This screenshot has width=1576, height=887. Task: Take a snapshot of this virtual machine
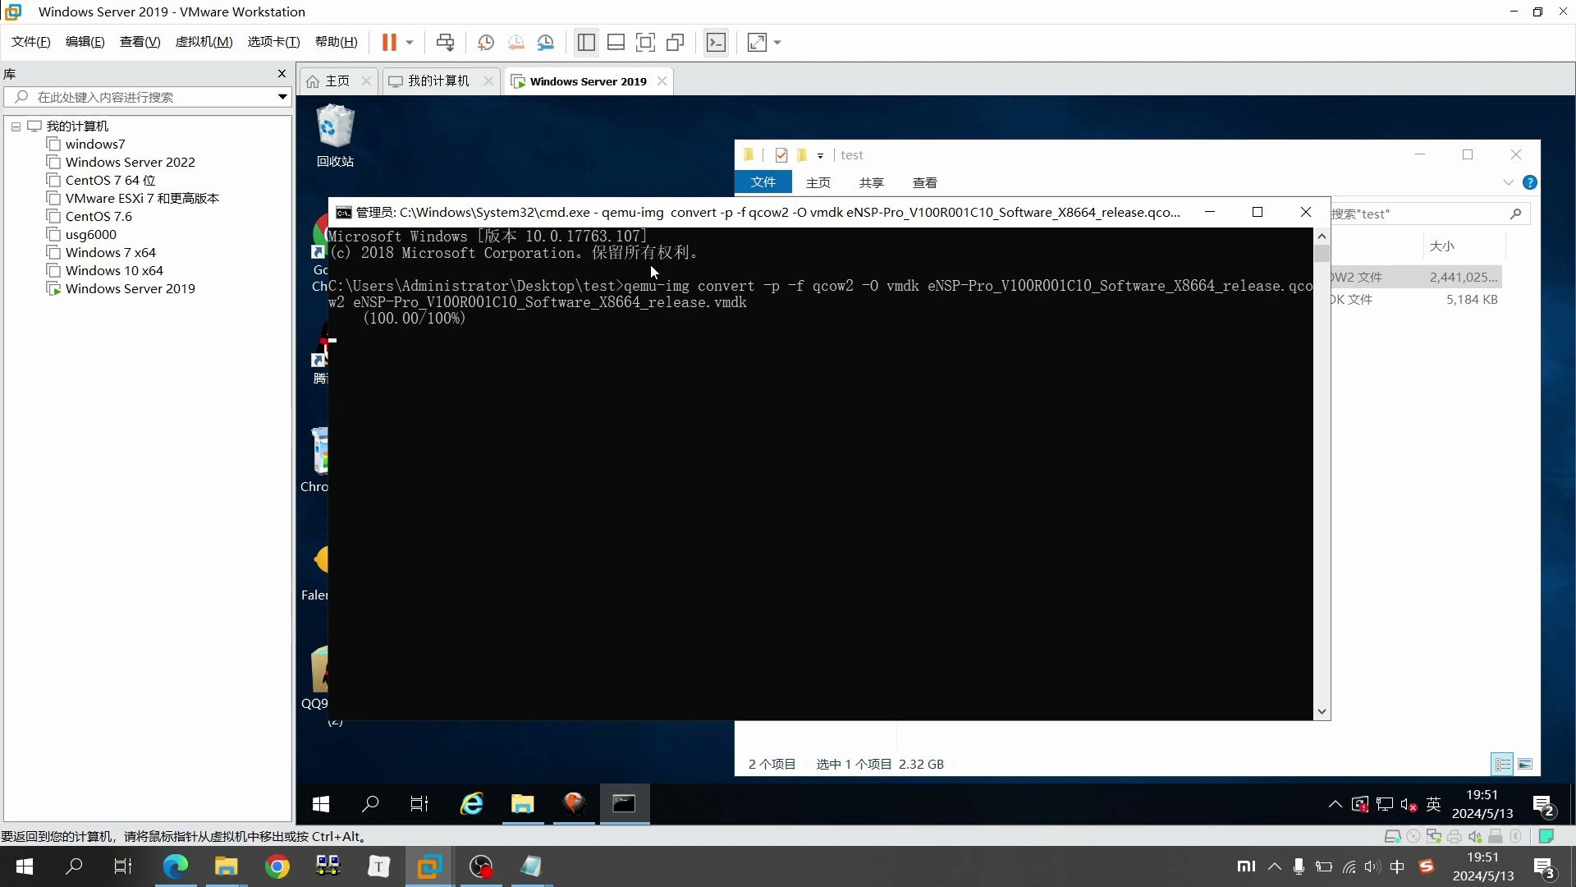pyautogui.click(x=486, y=42)
